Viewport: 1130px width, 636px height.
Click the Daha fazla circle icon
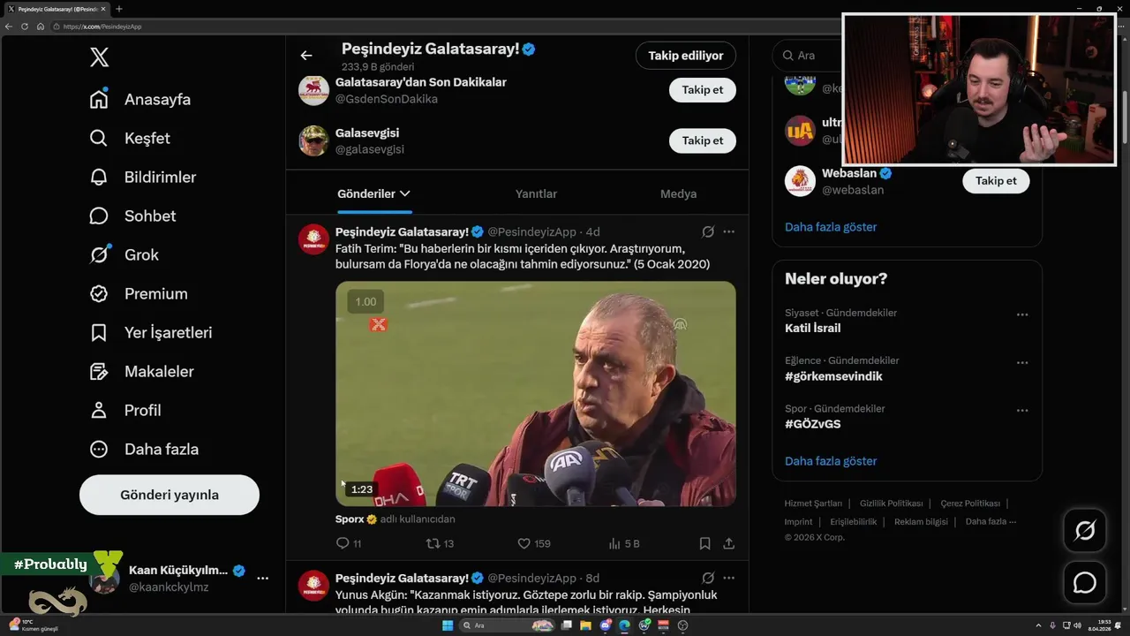(99, 449)
